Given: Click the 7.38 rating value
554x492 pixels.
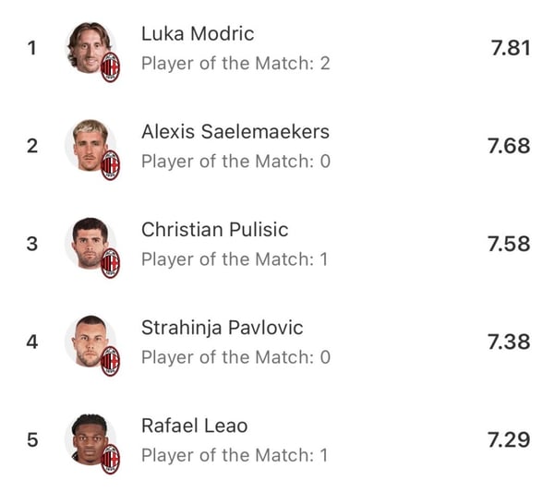Looking at the screenshot, I should point(509,342).
